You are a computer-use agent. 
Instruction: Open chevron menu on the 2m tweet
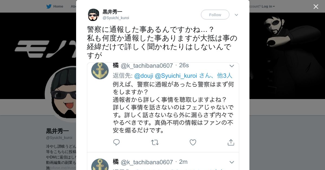(232, 162)
